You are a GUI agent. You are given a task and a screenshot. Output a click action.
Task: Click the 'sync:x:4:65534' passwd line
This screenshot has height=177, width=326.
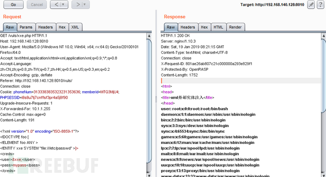[x=193, y=131]
